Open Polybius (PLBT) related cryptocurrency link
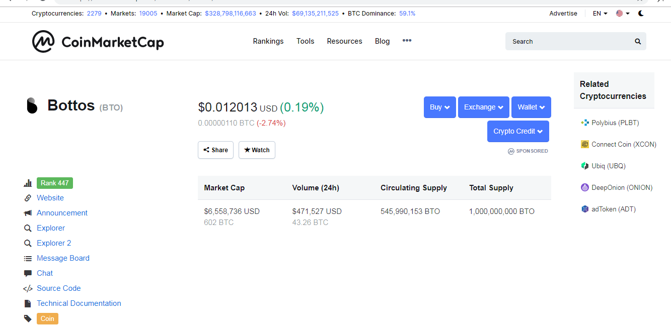The image size is (671, 334). click(615, 123)
